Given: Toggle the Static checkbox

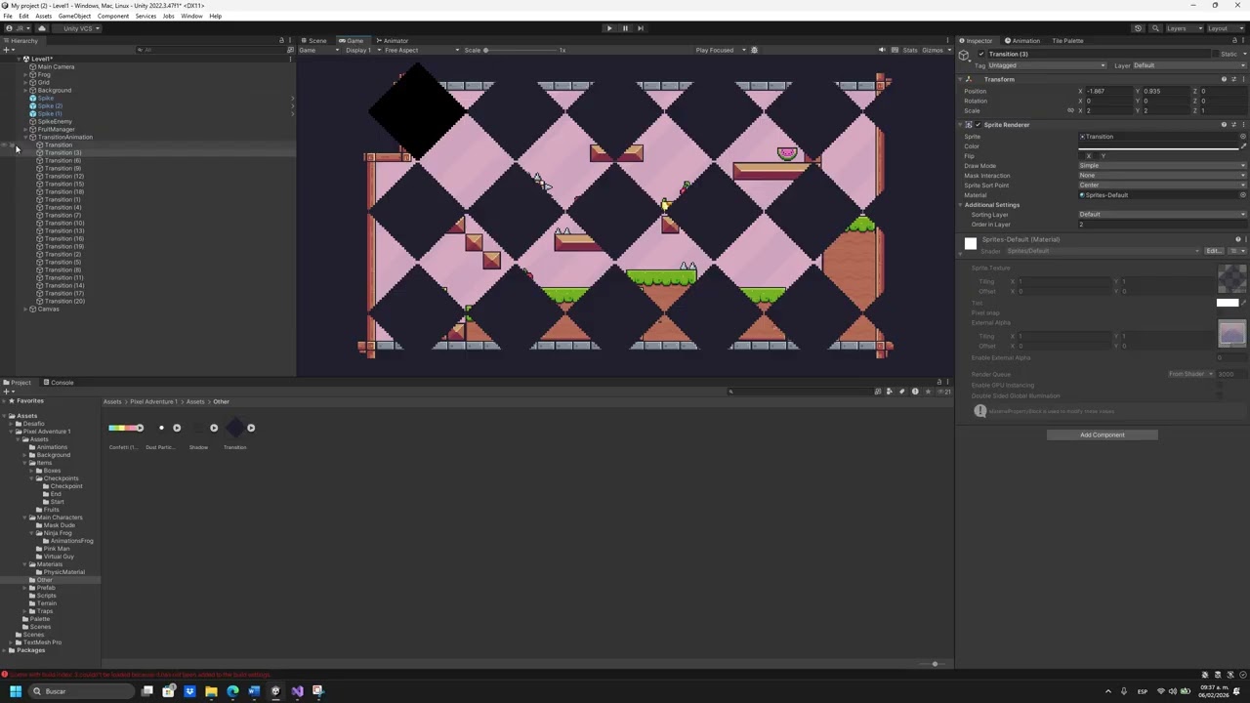Looking at the screenshot, I should click(x=1216, y=54).
